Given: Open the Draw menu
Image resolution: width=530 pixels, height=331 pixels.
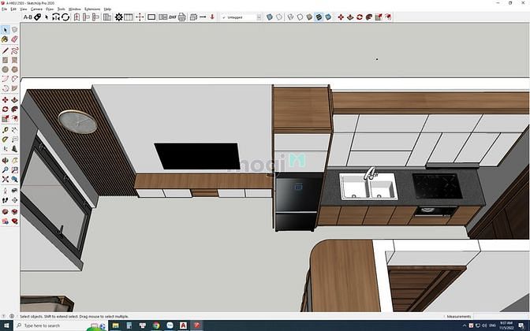Looking at the screenshot, I should pyautogui.click(x=50, y=9).
